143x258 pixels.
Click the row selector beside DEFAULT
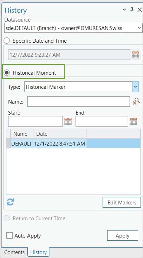pos(8,143)
